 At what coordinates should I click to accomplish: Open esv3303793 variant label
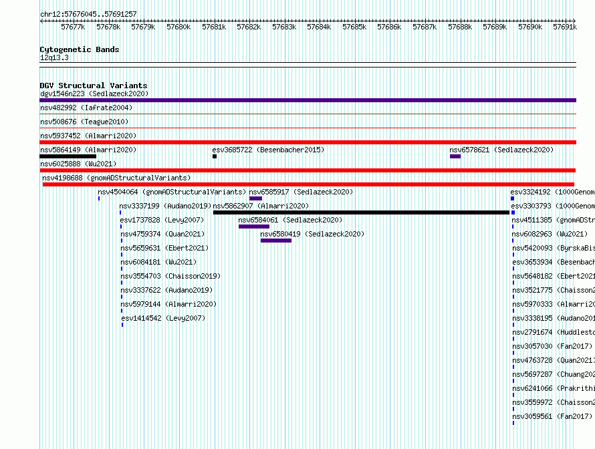coord(553,206)
